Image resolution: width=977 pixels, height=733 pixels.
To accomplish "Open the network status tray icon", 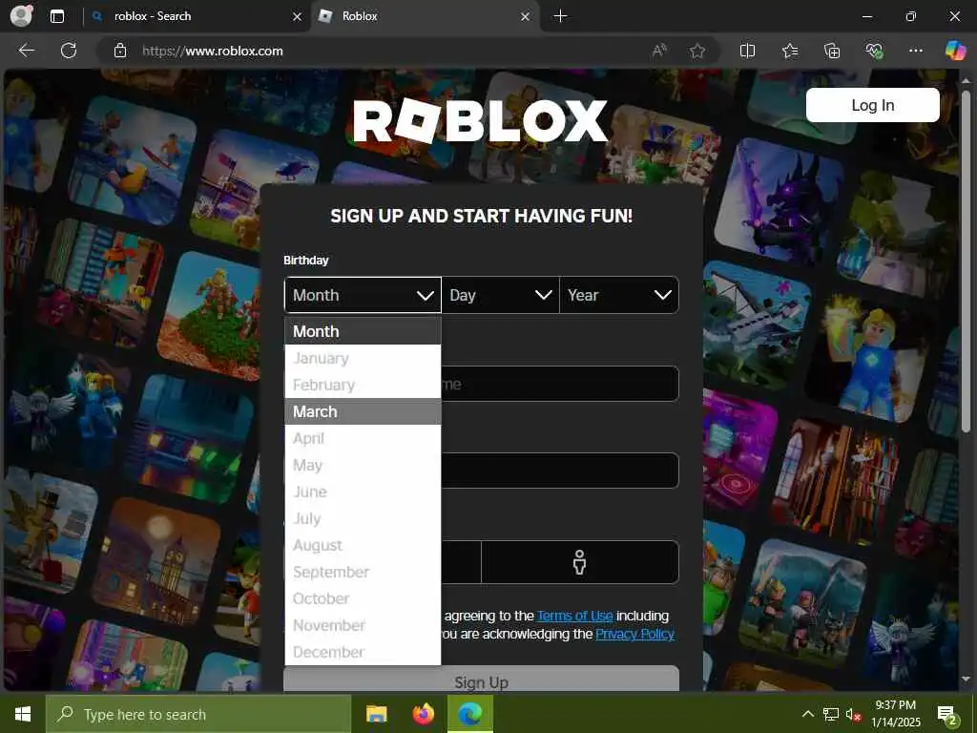I will coord(831,714).
